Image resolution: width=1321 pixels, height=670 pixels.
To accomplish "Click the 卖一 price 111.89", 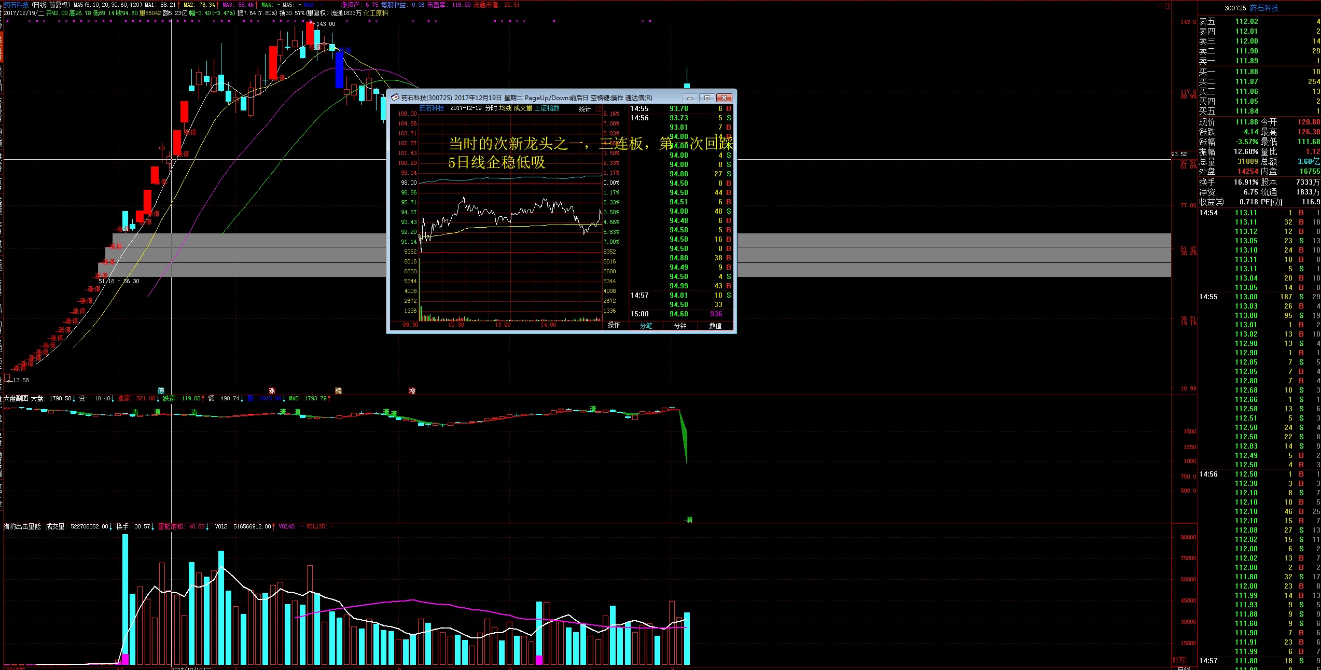I will (1246, 61).
